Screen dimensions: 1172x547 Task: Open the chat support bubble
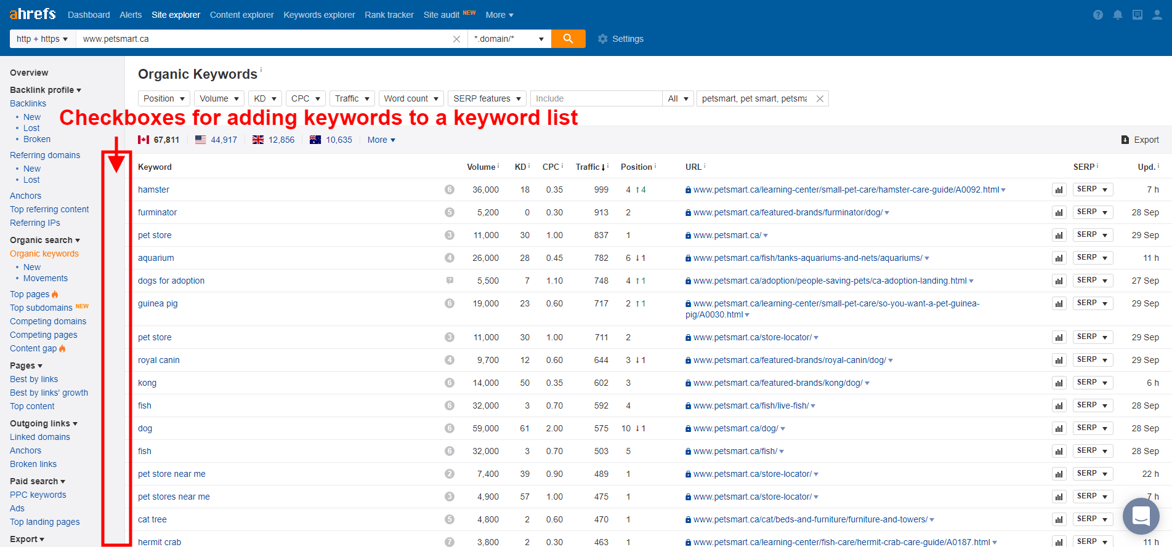coord(1141,516)
